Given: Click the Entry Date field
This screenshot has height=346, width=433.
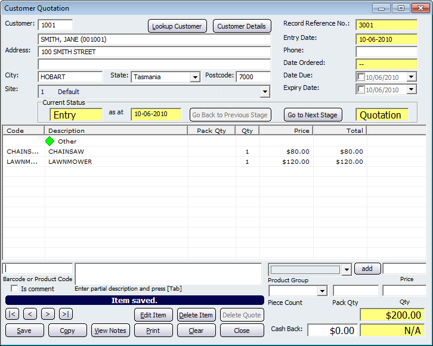Looking at the screenshot, I should pyautogui.click(x=386, y=39).
